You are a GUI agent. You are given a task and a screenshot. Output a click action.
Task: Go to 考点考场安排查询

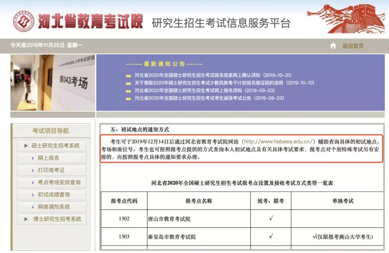52,182
